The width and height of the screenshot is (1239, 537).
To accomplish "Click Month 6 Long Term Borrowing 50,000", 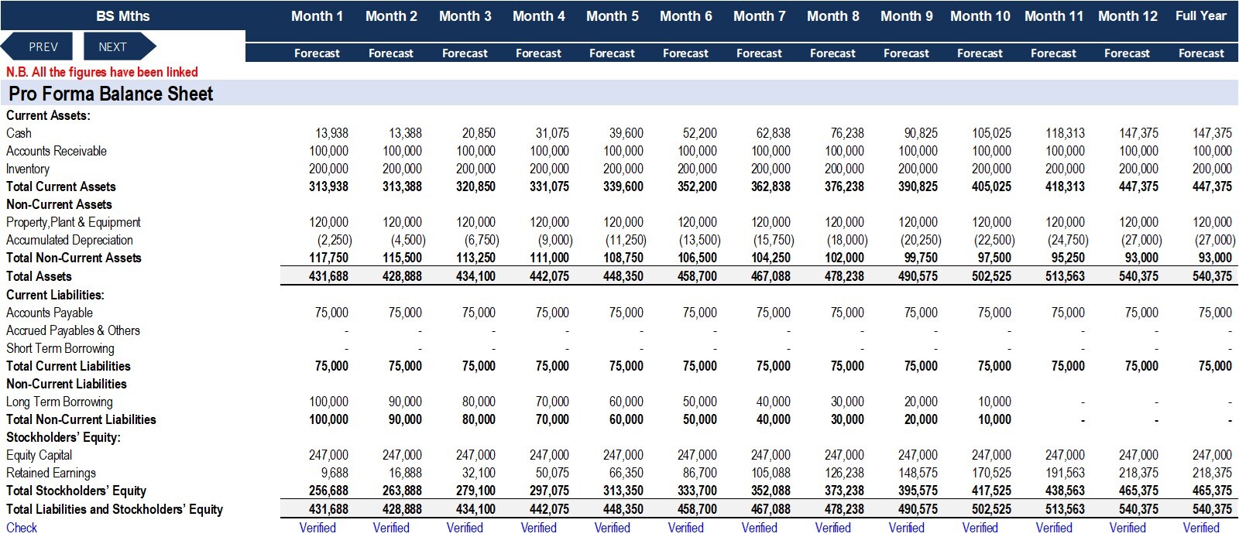I will pos(700,402).
